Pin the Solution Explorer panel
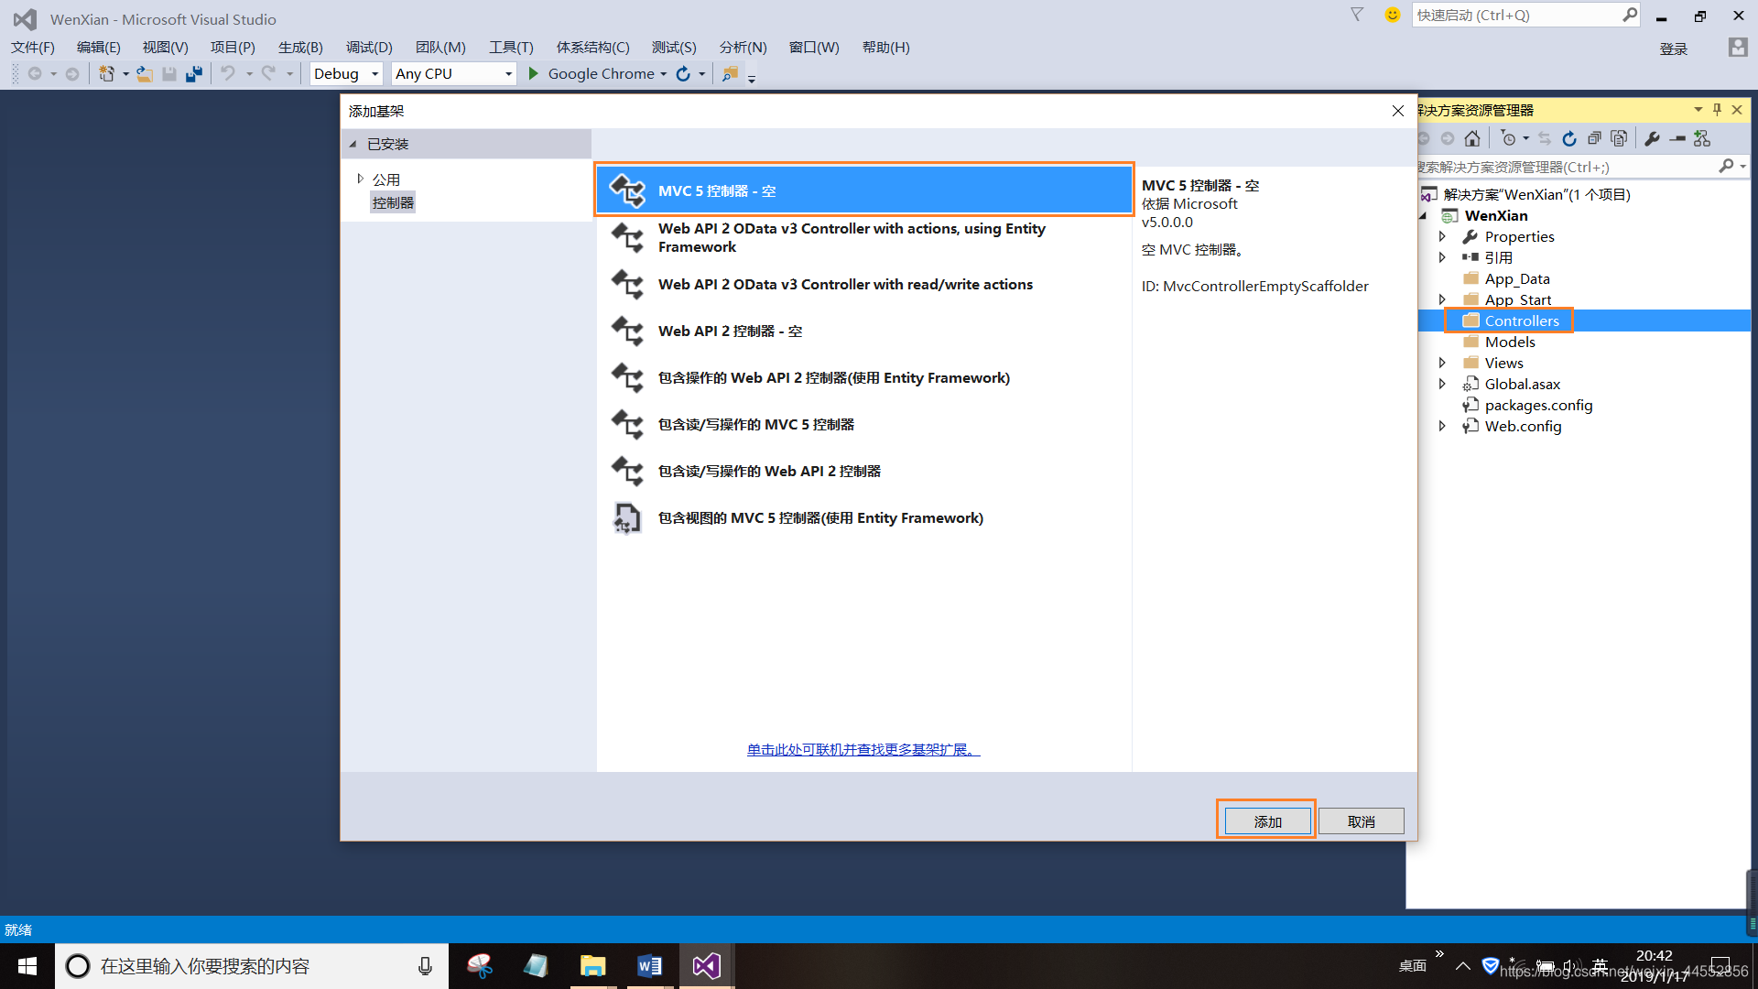The height and width of the screenshot is (989, 1758). point(1718,110)
